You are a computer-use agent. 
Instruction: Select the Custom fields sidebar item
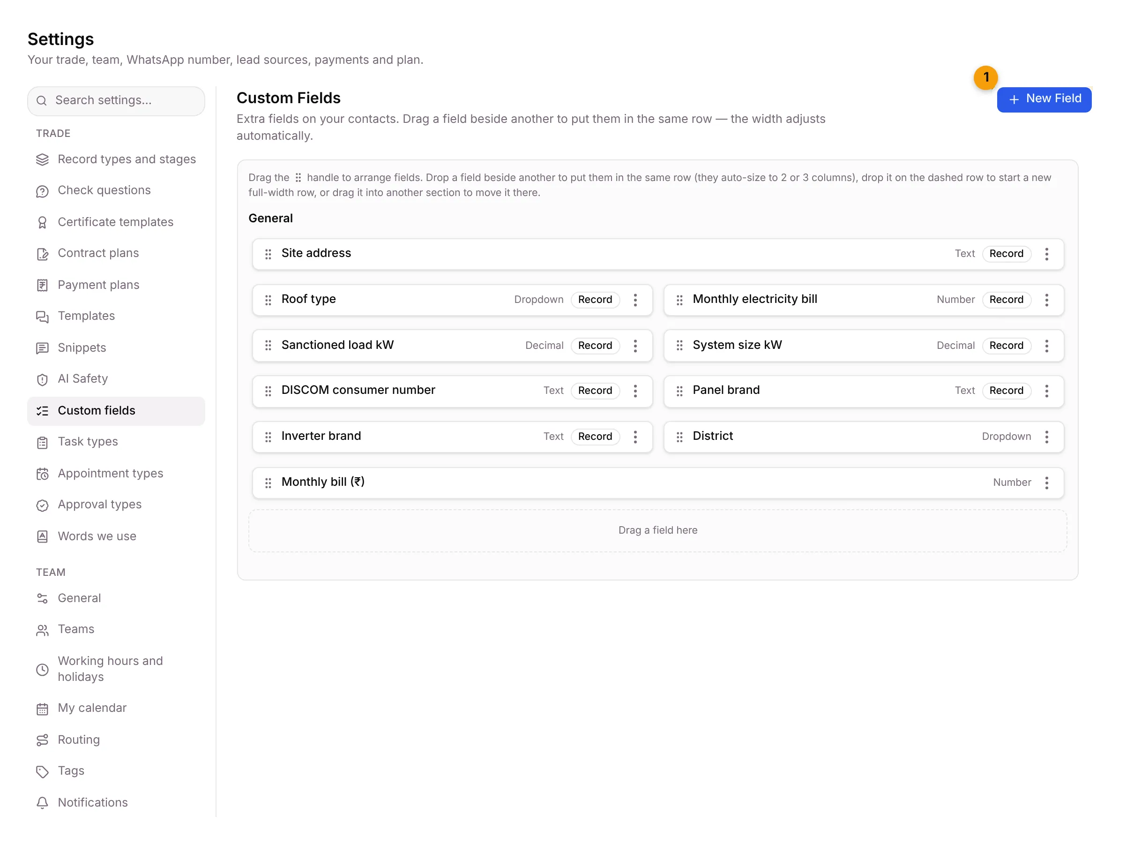click(116, 411)
